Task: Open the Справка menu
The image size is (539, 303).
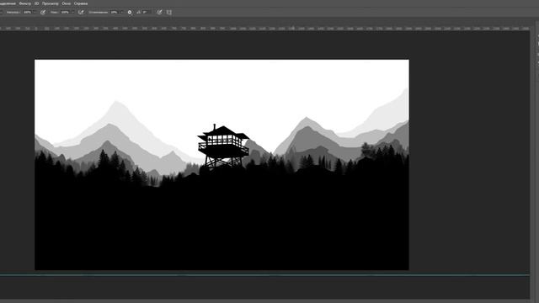Action: point(81,3)
